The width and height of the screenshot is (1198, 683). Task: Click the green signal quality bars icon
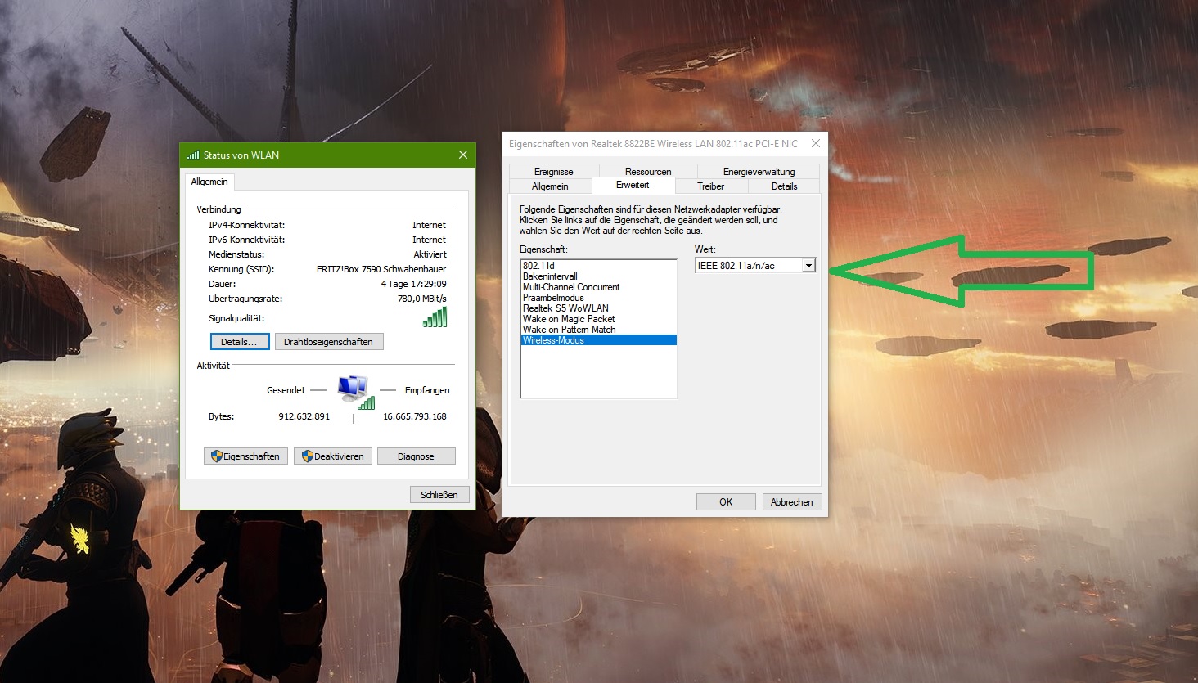(x=435, y=317)
